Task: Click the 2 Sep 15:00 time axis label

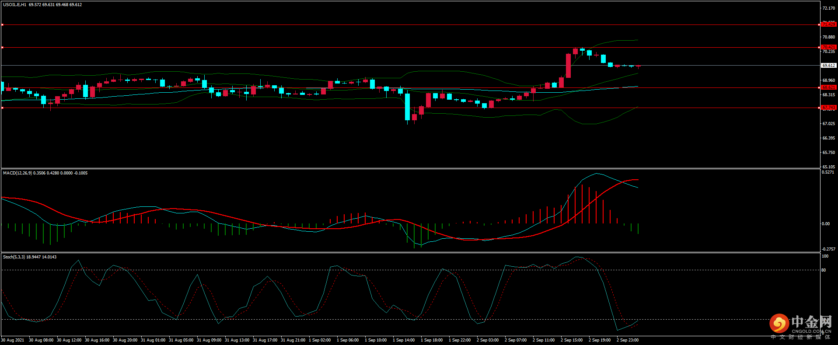Action: tap(571, 340)
